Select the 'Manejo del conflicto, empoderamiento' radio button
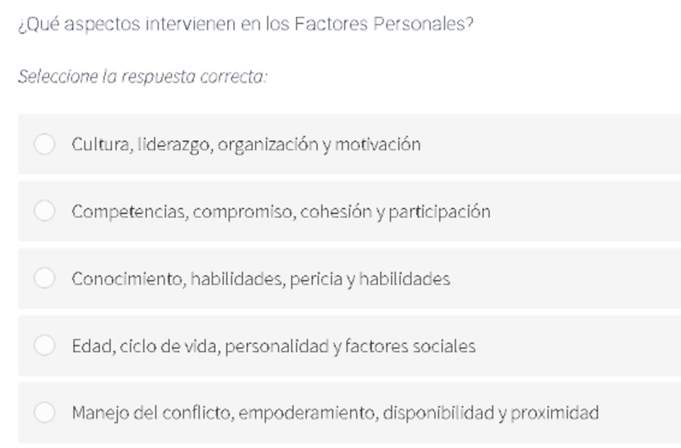This screenshot has height=448, width=681. coord(44,413)
